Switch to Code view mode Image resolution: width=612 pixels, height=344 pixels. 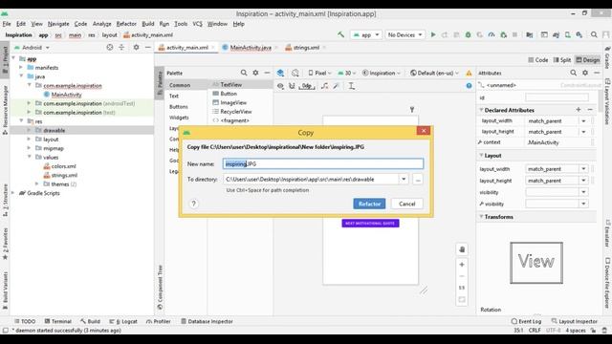(537, 60)
